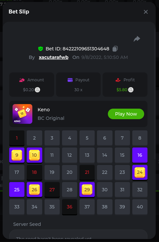159x242 pixels.
Task: Click gold gem tile 24
Action: (x=140, y=172)
